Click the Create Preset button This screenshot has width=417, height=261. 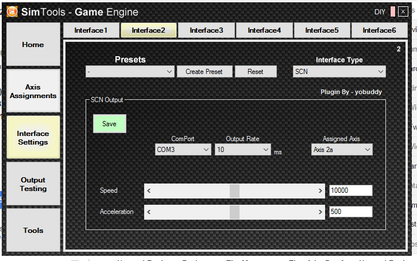point(204,72)
